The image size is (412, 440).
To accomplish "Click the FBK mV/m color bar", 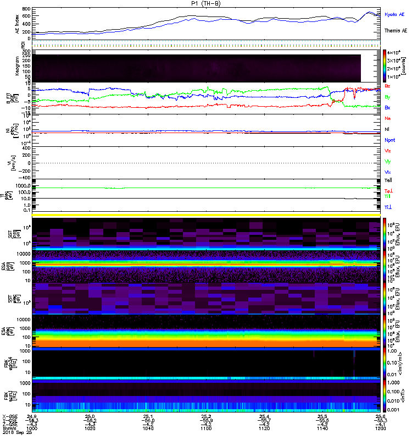I will click(x=385, y=364).
